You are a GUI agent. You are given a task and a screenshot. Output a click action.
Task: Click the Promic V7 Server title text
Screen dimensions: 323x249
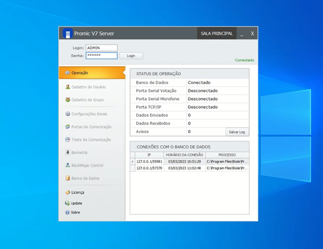(x=94, y=33)
